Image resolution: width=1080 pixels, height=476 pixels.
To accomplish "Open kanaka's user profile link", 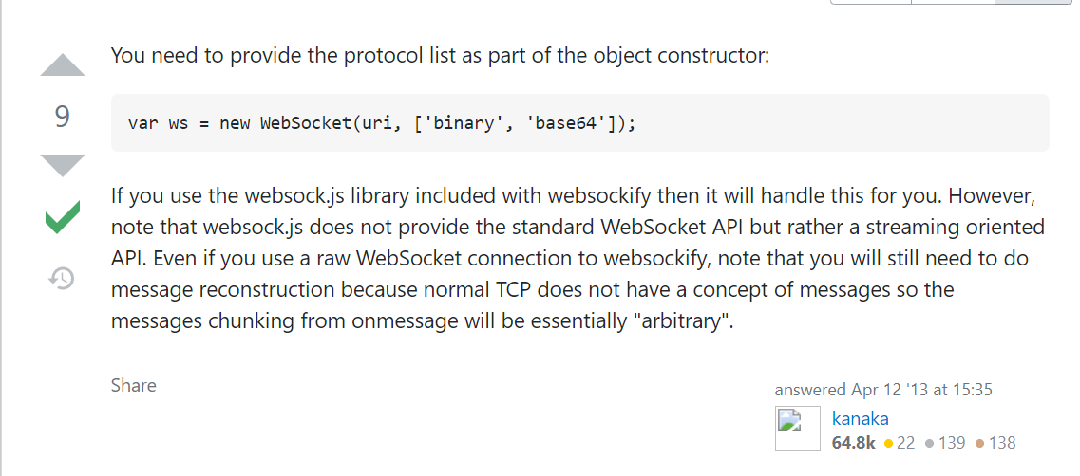I will tap(860, 418).
